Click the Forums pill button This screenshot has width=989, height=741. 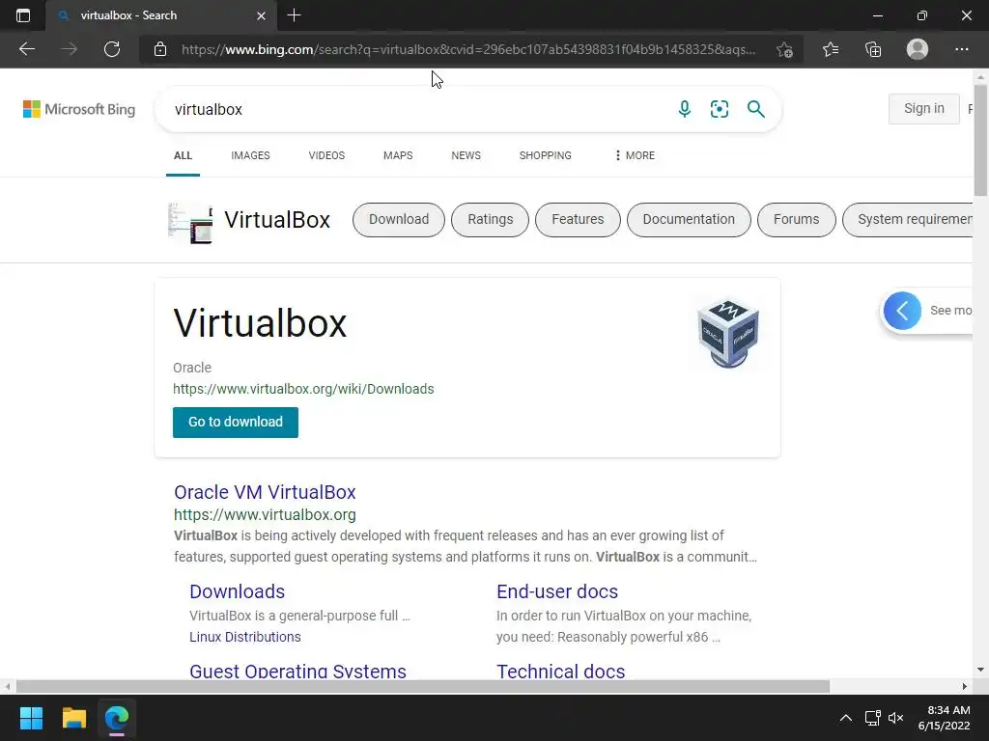click(x=797, y=220)
